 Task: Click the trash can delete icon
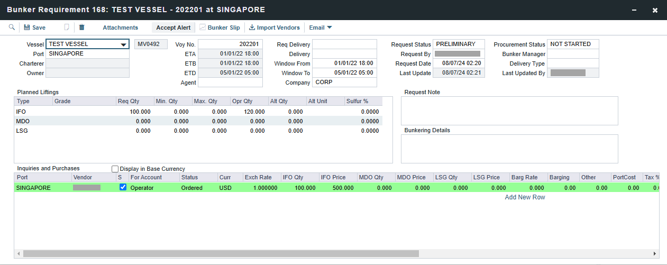point(81,28)
